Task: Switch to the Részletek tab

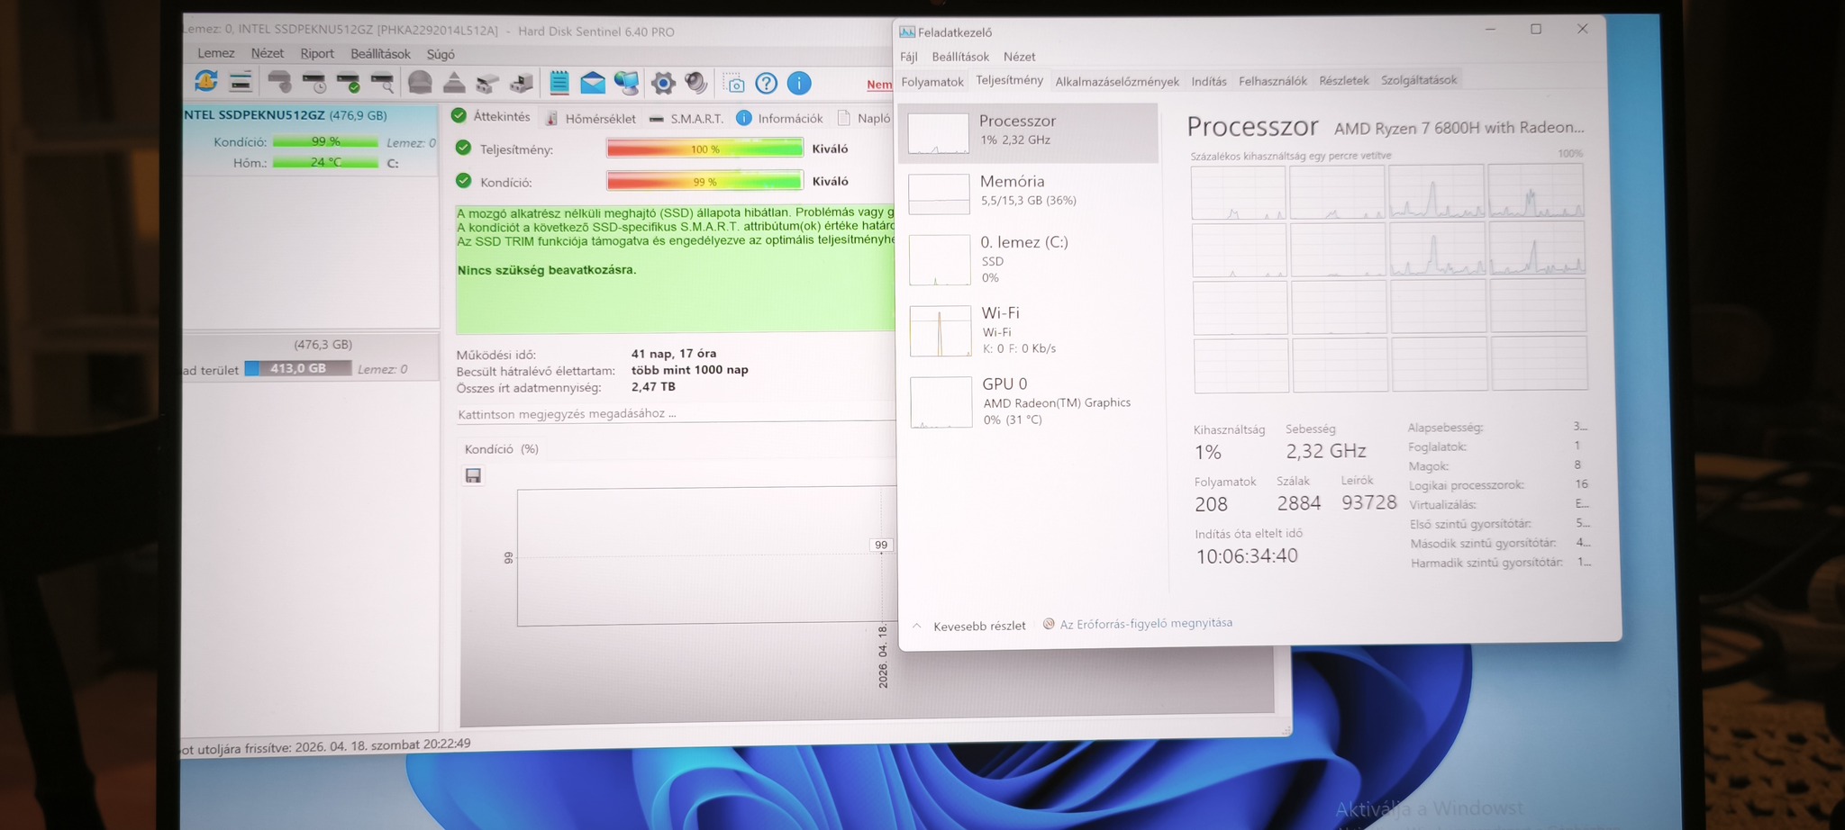Action: point(1344,80)
